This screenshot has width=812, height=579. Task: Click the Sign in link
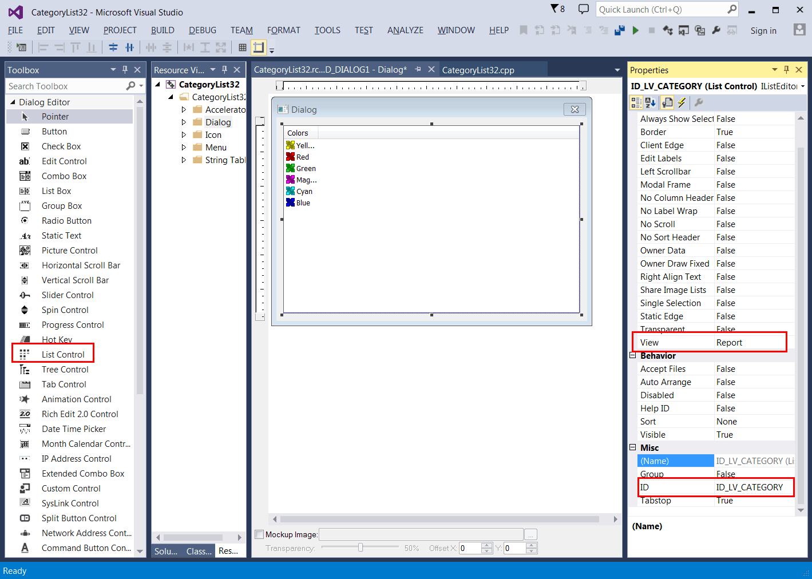tap(763, 31)
